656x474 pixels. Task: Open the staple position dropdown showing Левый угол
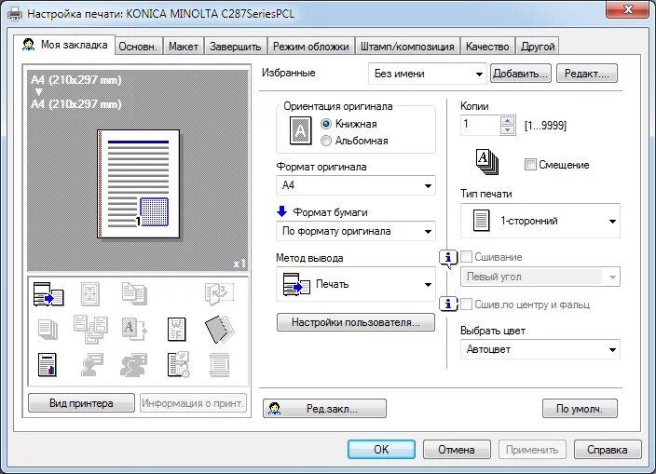point(540,277)
